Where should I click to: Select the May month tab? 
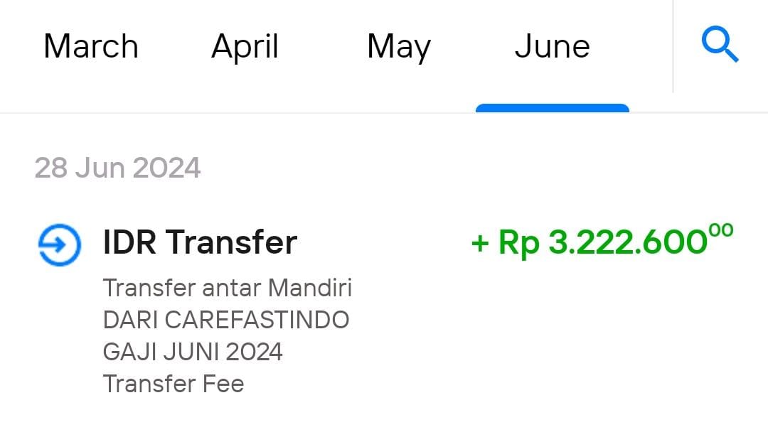(399, 48)
